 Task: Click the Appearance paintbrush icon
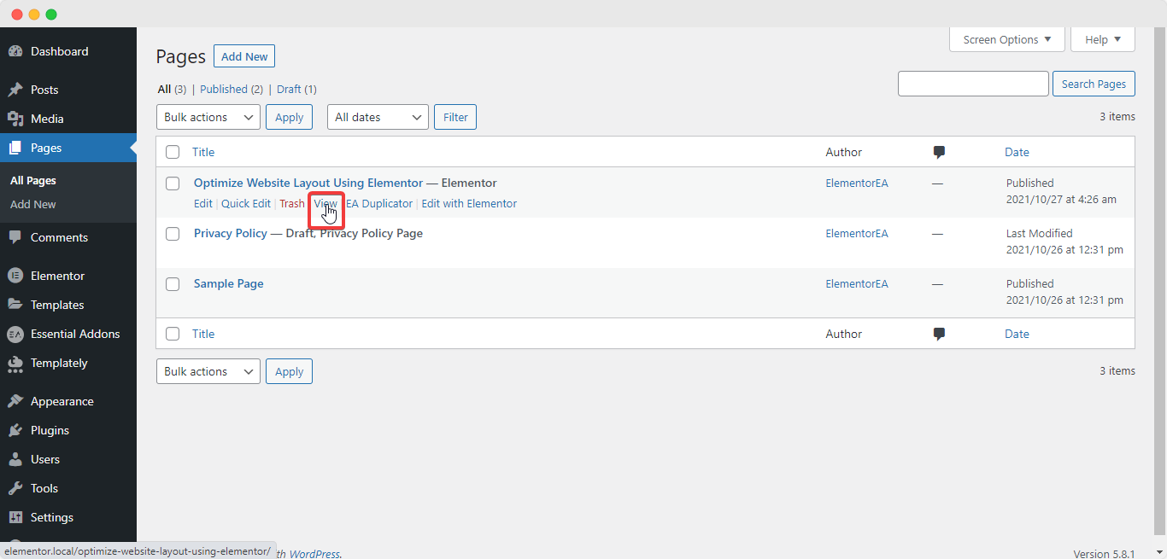(15, 401)
